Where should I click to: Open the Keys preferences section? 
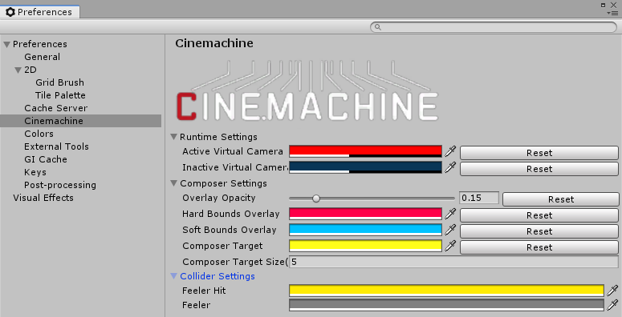[x=35, y=172]
